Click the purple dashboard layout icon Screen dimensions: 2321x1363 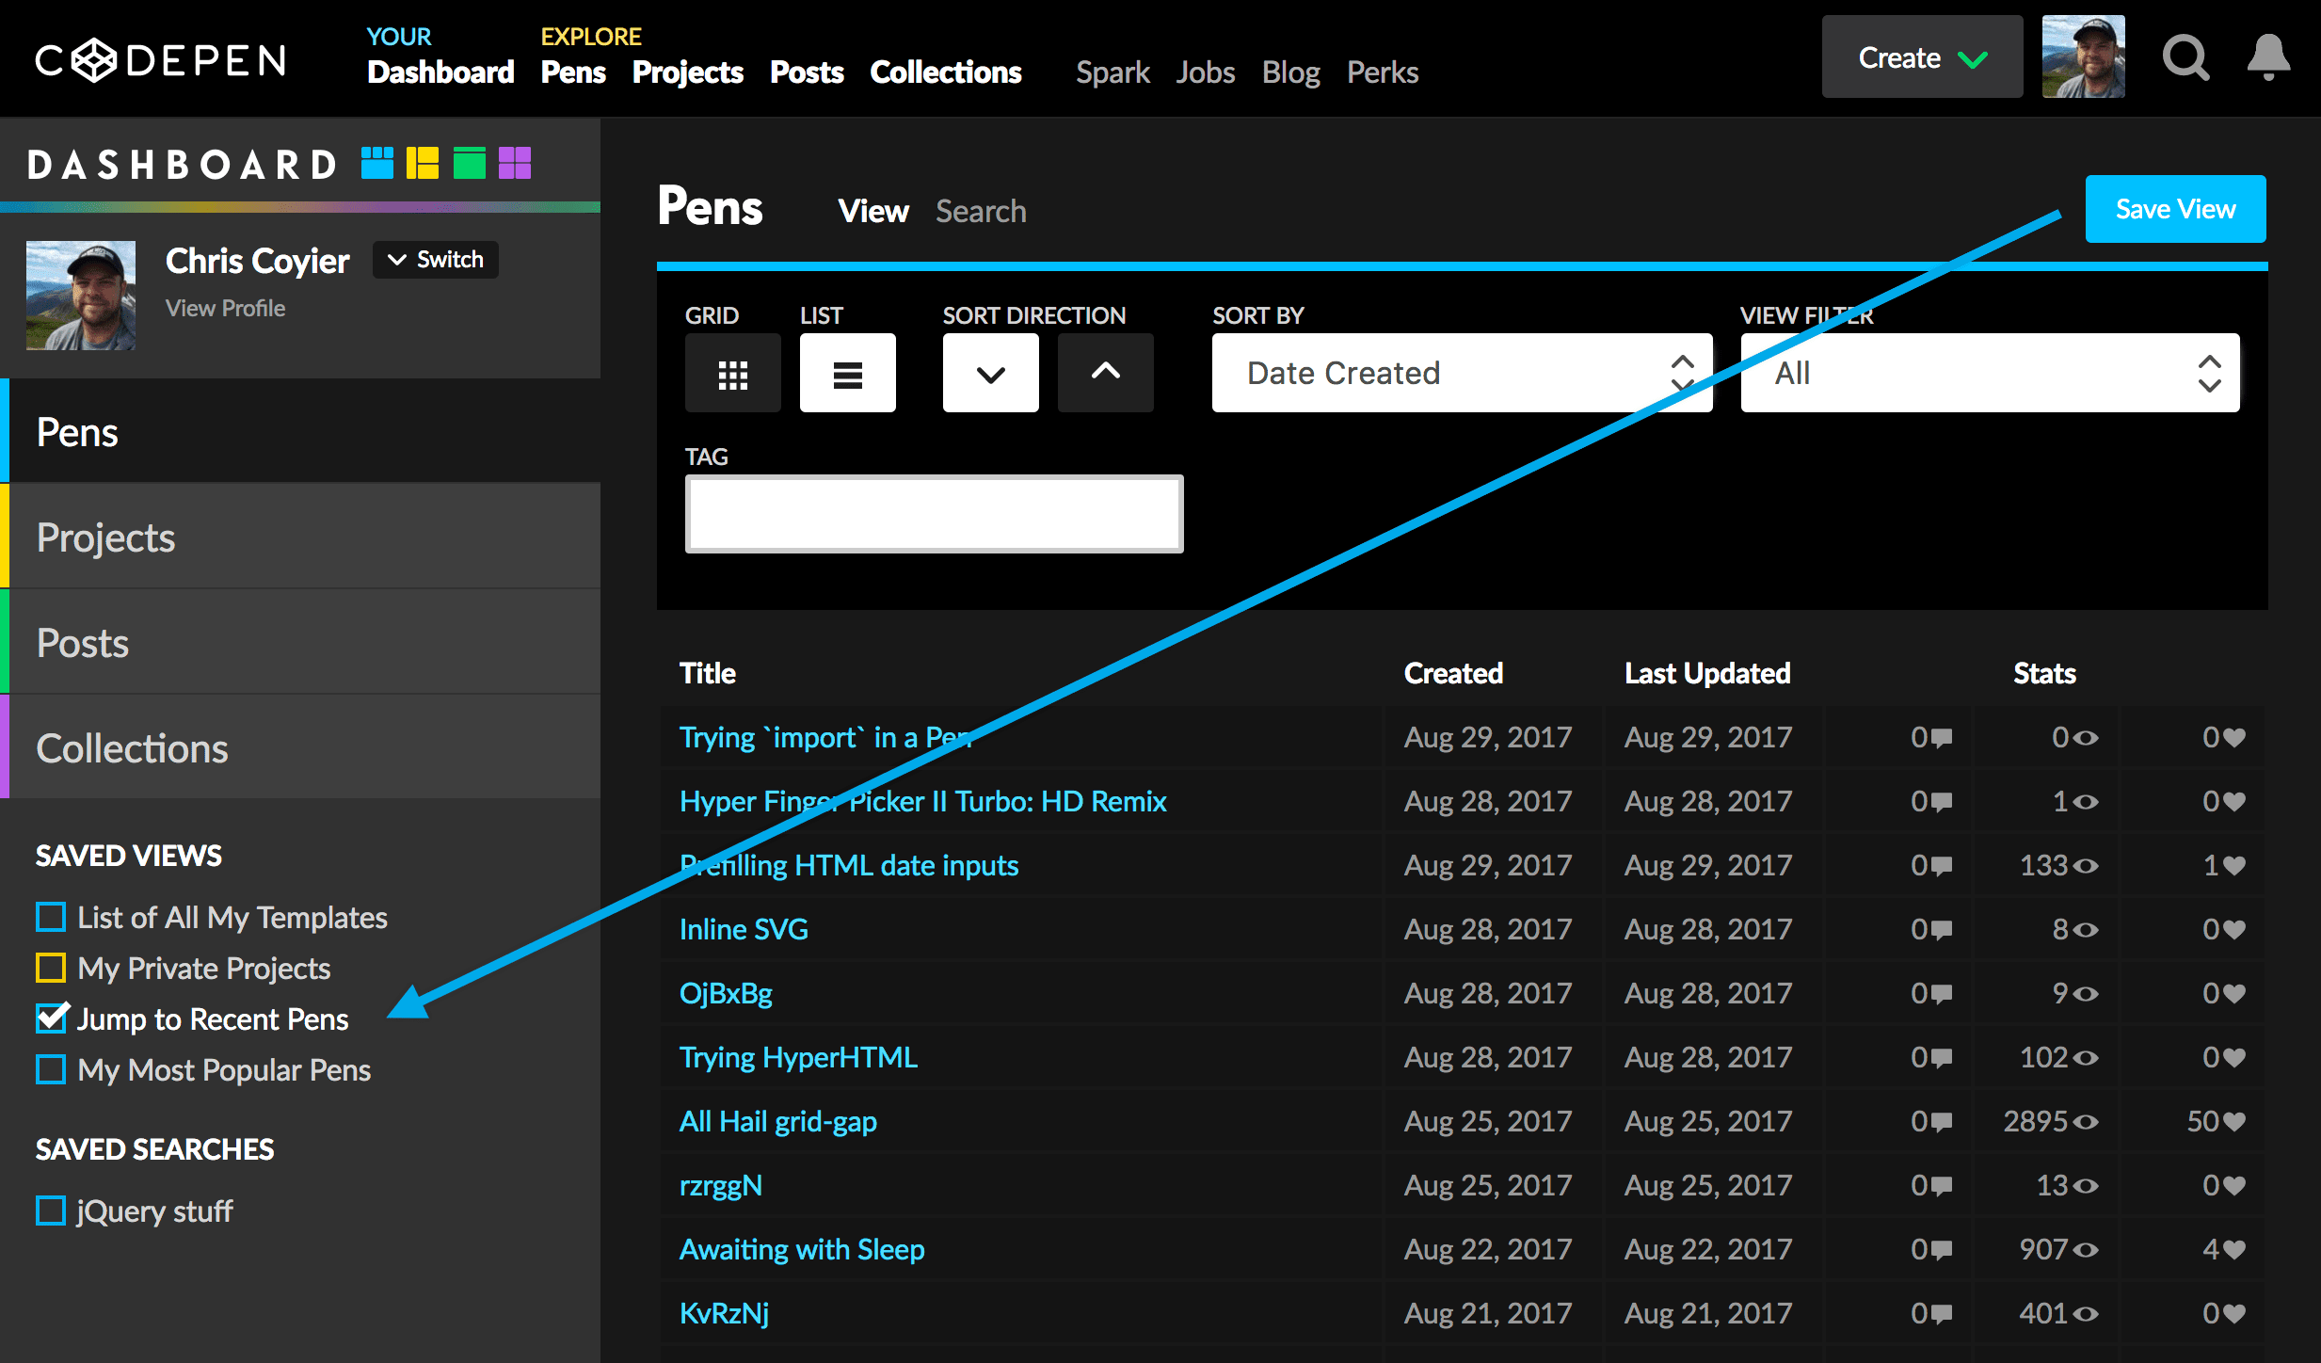click(x=515, y=163)
